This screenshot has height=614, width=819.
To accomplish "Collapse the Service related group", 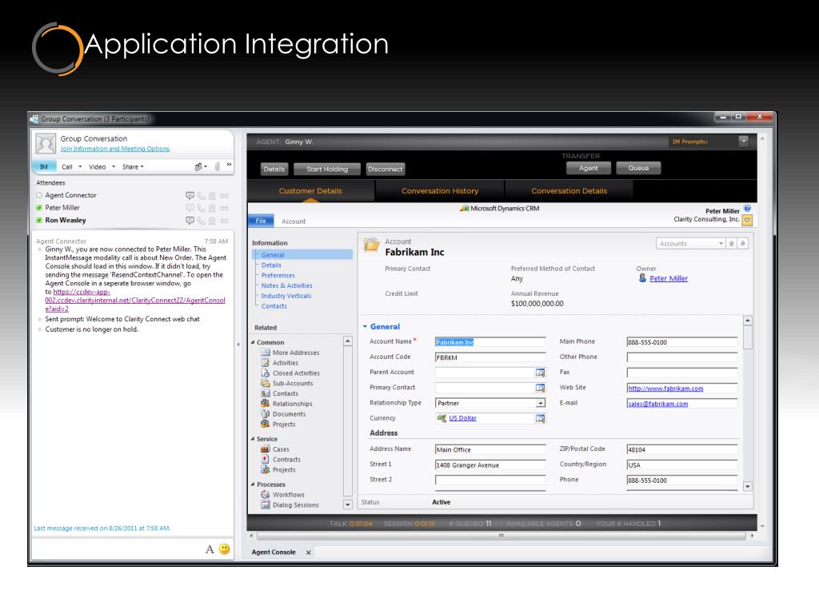I will click(253, 439).
